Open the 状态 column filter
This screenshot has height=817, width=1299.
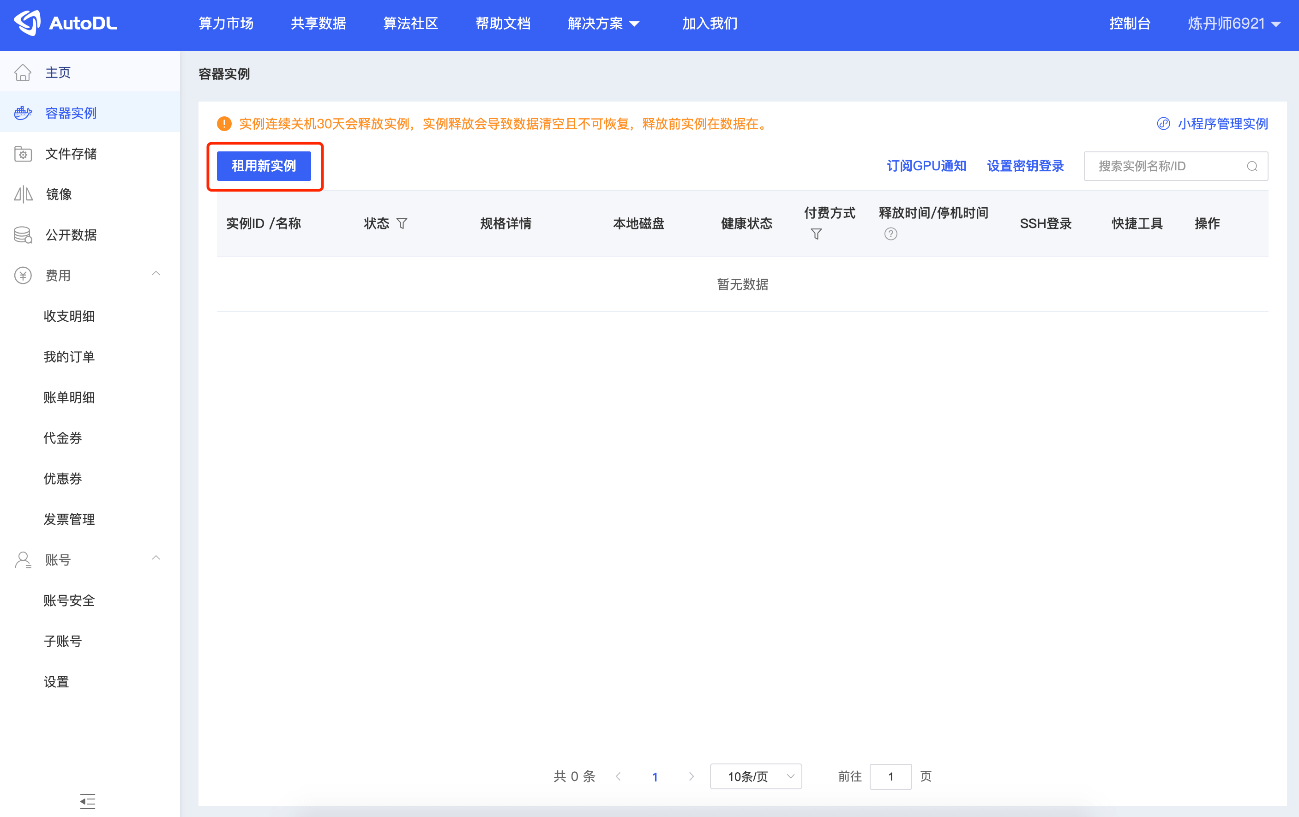coord(402,223)
